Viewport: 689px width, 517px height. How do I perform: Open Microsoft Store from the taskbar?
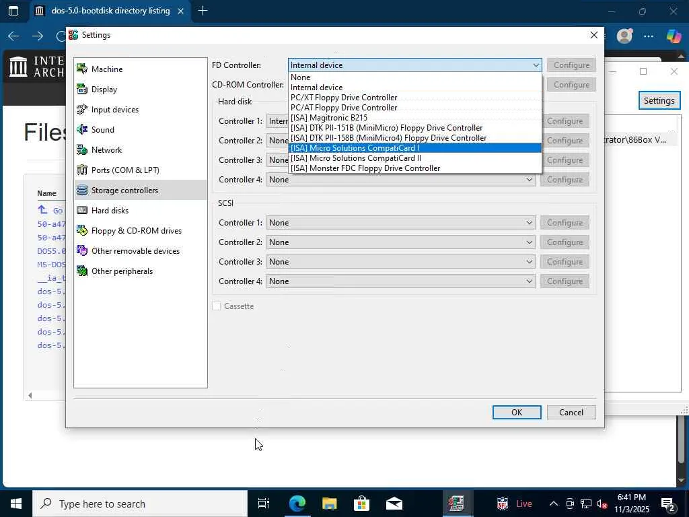pyautogui.click(x=361, y=504)
